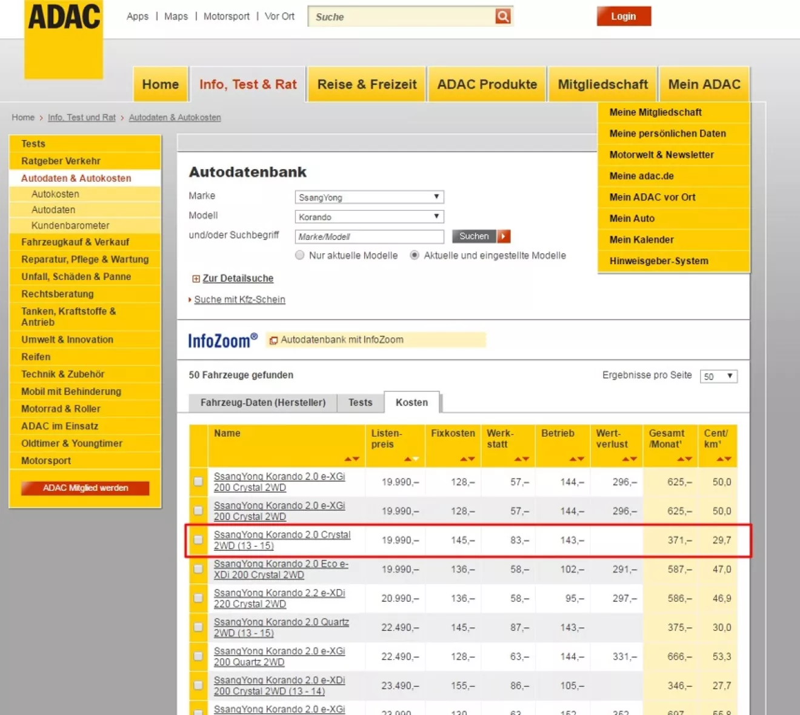Open the Modell dropdown showing Korando
This screenshot has width=800, height=715.
pos(369,216)
